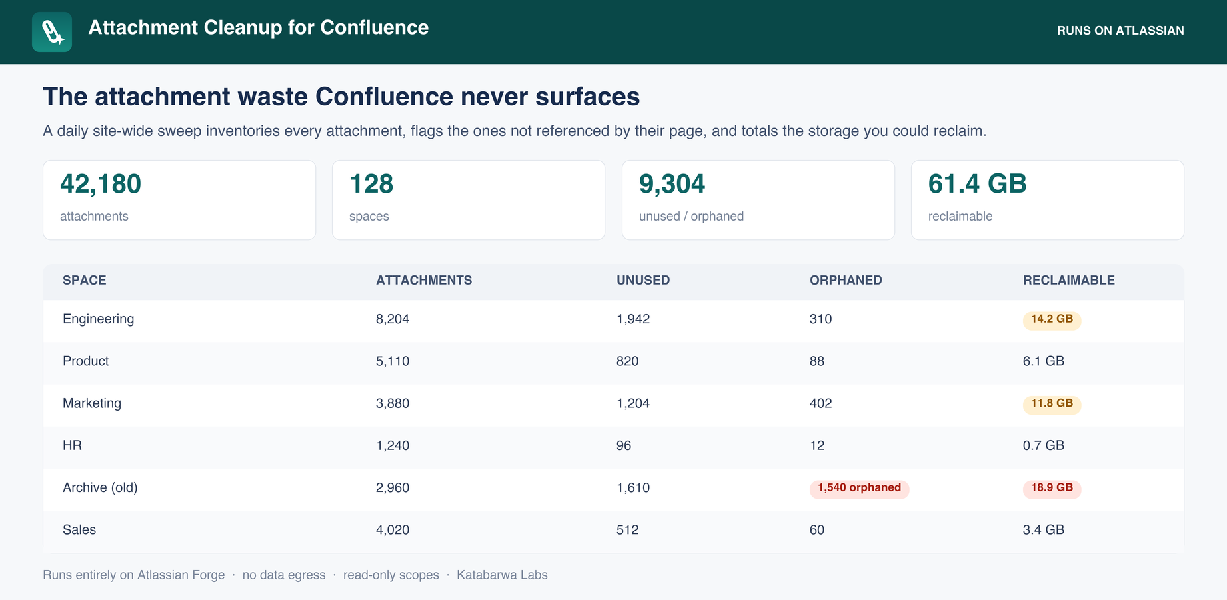Select the 42,180 attachments stat card

pos(179,200)
